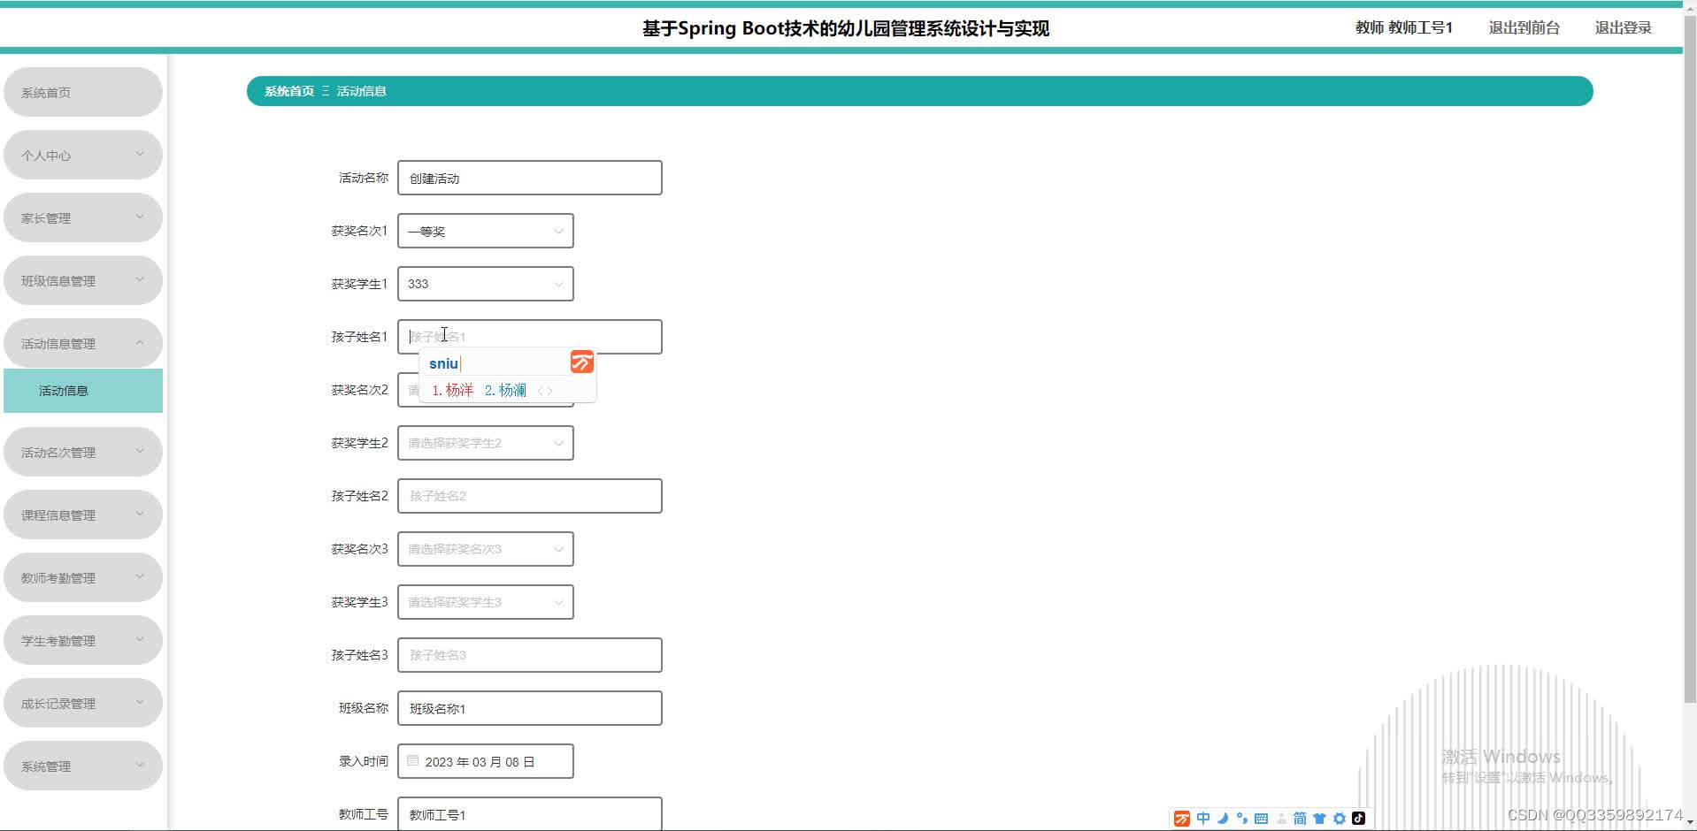
Task: Expand 家长管理 sidebar menu
Action: coord(83,217)
